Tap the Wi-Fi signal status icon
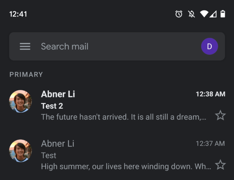Image resolution: width=234 pixels, height=180 pixels. click(x=204, y=14)
